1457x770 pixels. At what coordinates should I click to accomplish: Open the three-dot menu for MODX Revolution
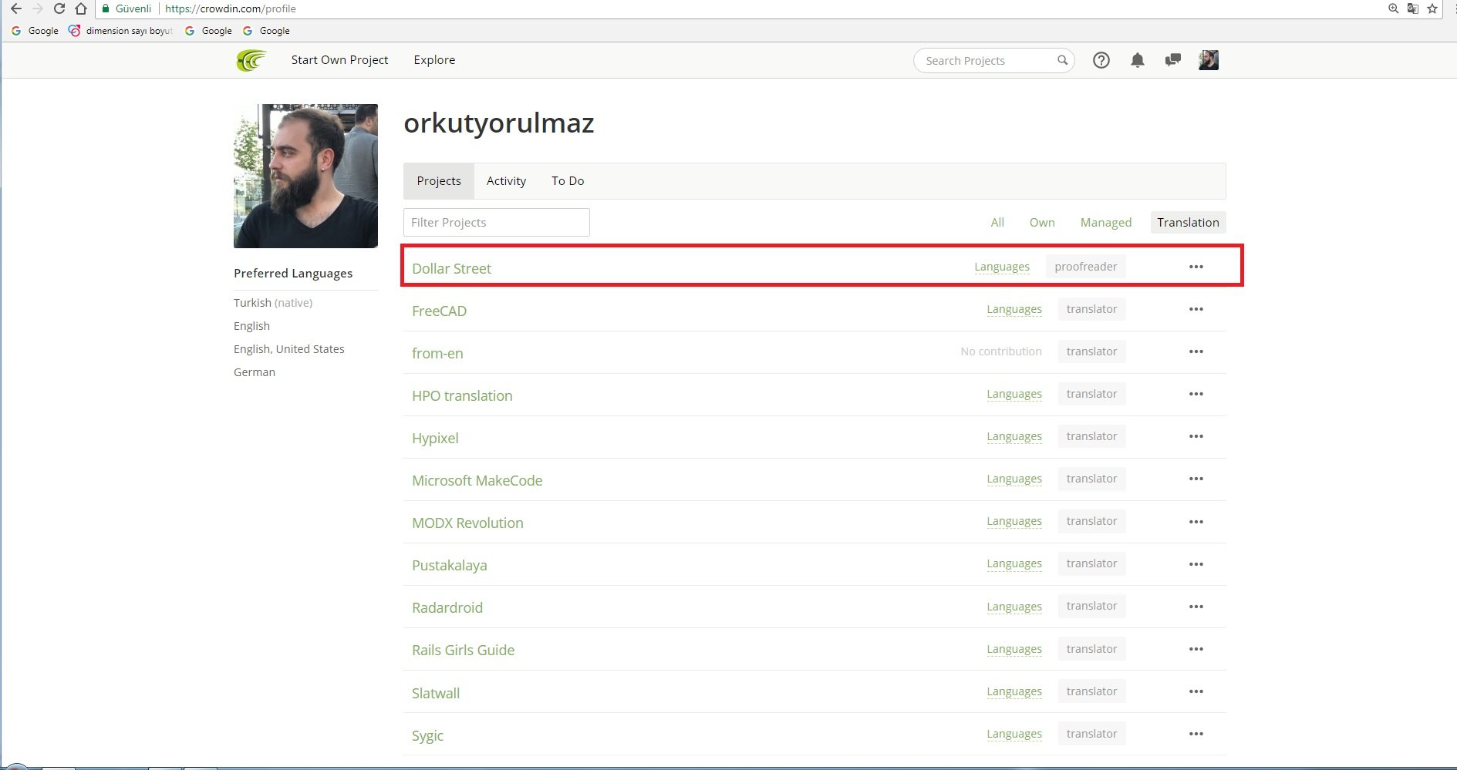(x=1196, y=522)
